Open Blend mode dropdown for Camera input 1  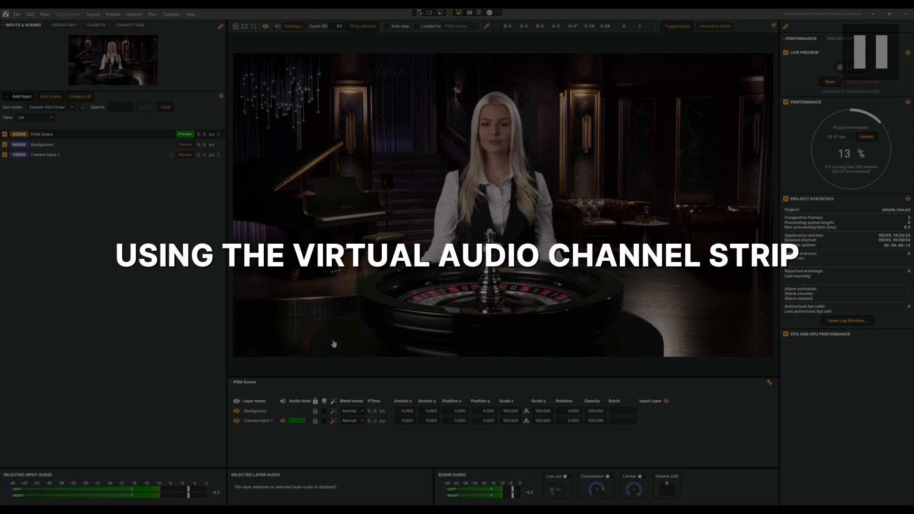[x=353, y=421]
